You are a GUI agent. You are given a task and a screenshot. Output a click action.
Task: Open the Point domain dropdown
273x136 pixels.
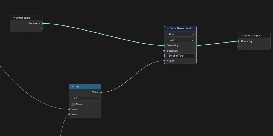pyautogui.click(x=180, y=40)
